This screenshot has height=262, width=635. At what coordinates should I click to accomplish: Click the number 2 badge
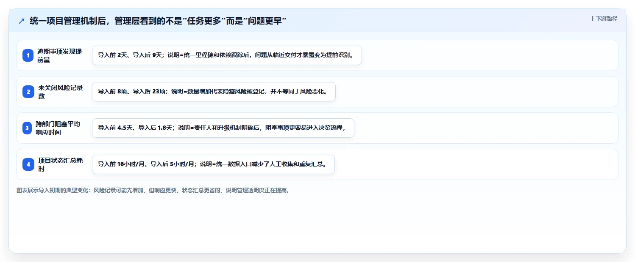28,92
